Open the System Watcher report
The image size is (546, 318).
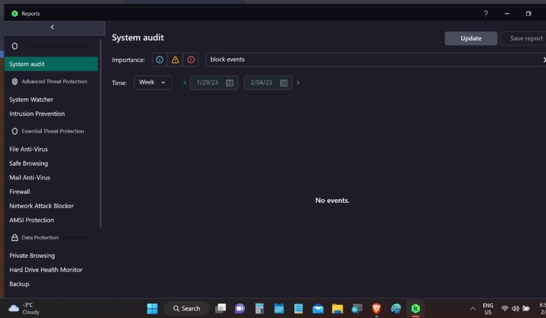31,99
